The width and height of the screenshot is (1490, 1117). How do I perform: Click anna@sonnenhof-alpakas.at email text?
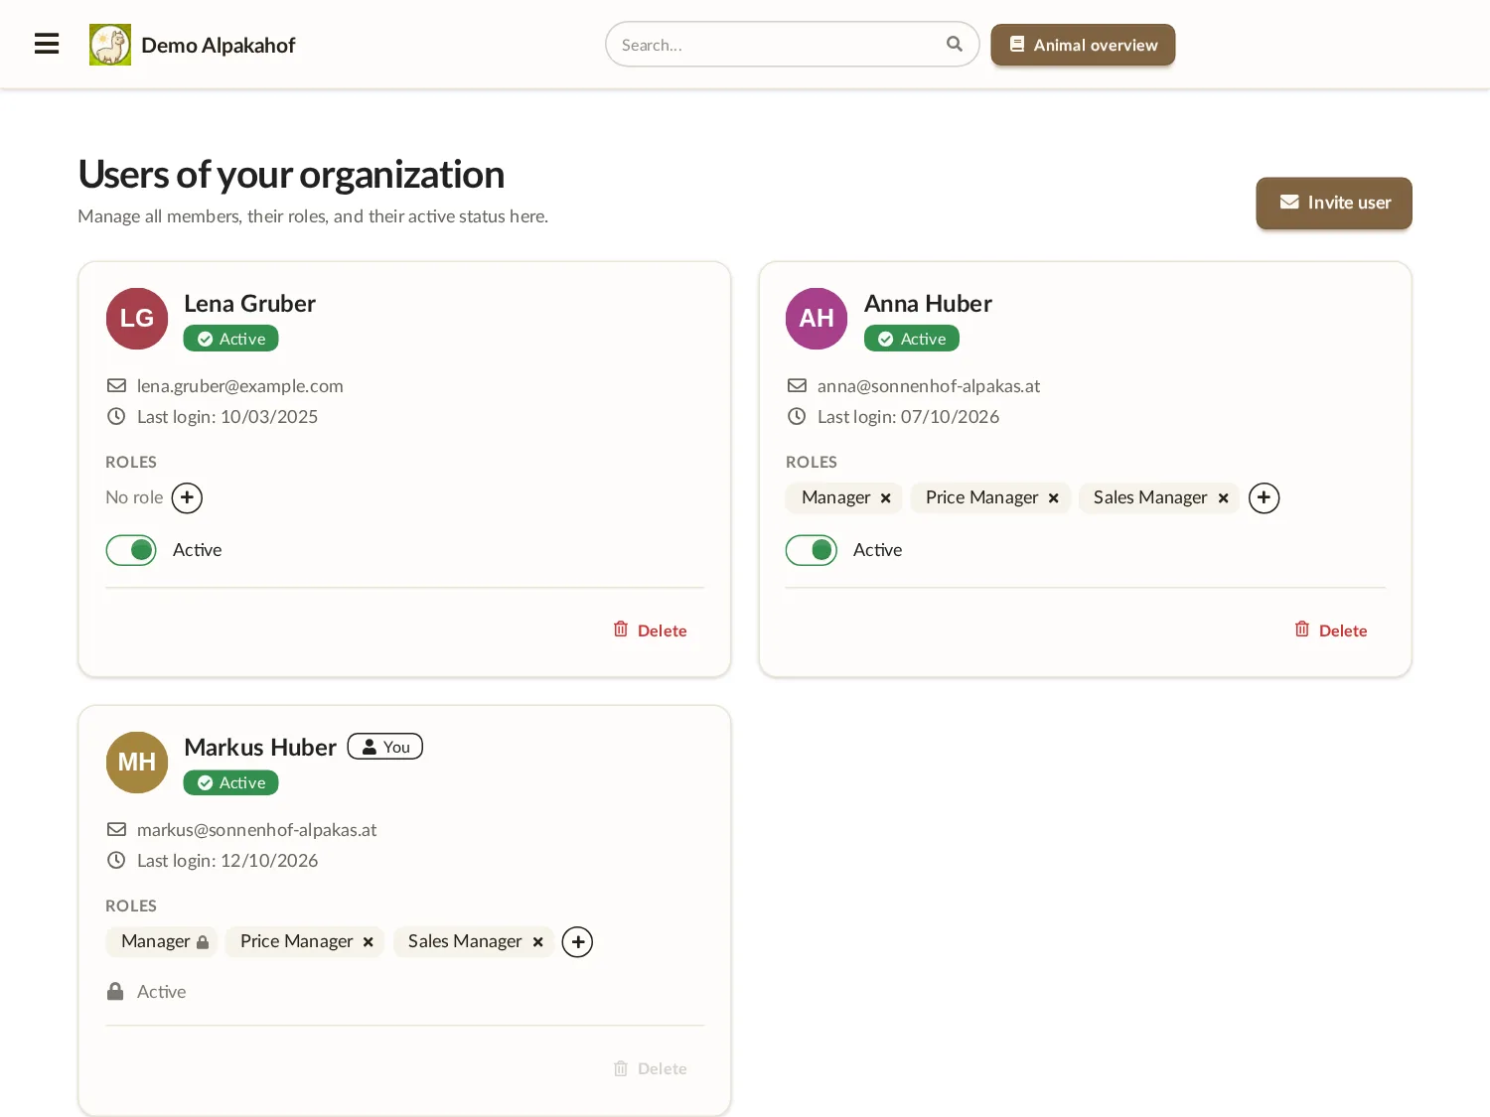929,386
